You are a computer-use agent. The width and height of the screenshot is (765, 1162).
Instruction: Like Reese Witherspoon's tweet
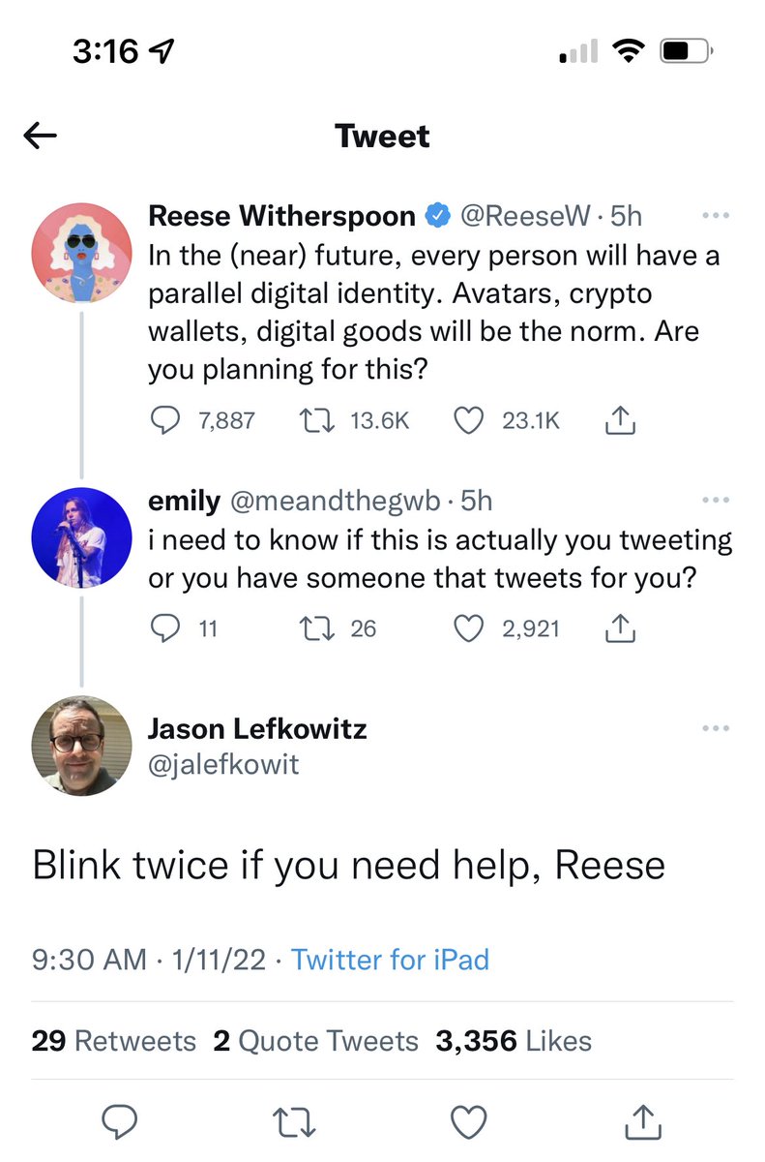[469, 419]
